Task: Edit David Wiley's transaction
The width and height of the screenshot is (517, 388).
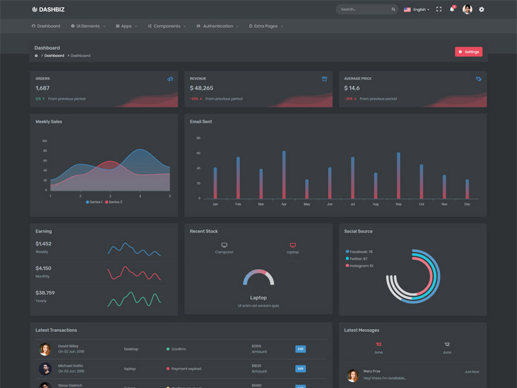Action: tap(300, 349)
